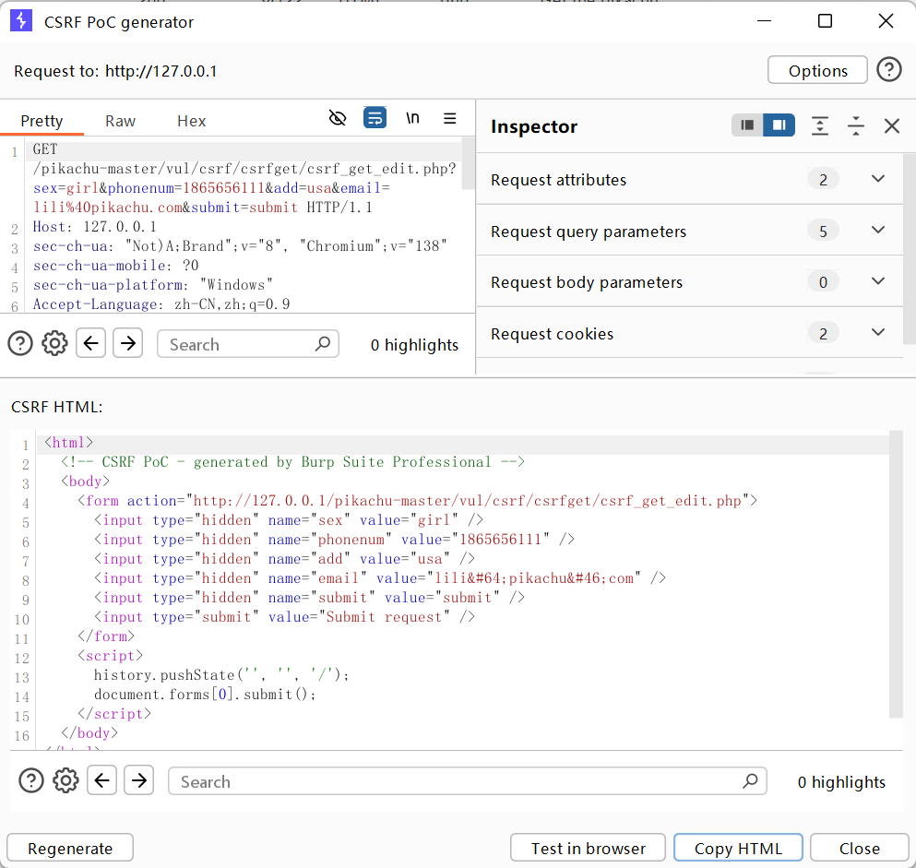Click the Regenerate button
This screenshot has height=868, width=916.
(x=70, y=848)
